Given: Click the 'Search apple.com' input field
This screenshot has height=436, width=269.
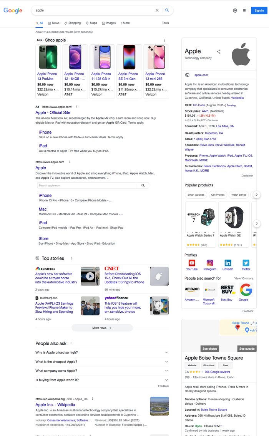Looking at the screenshot, I should [x=87, y=186].
